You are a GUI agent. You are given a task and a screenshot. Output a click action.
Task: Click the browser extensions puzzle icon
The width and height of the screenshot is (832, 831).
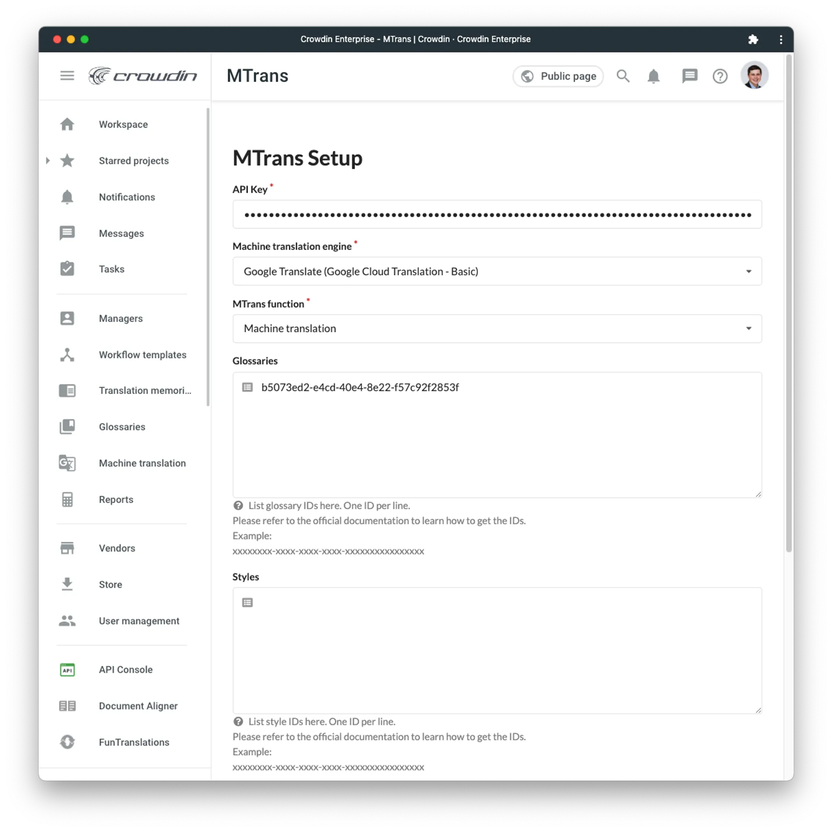tap(753, 39)
